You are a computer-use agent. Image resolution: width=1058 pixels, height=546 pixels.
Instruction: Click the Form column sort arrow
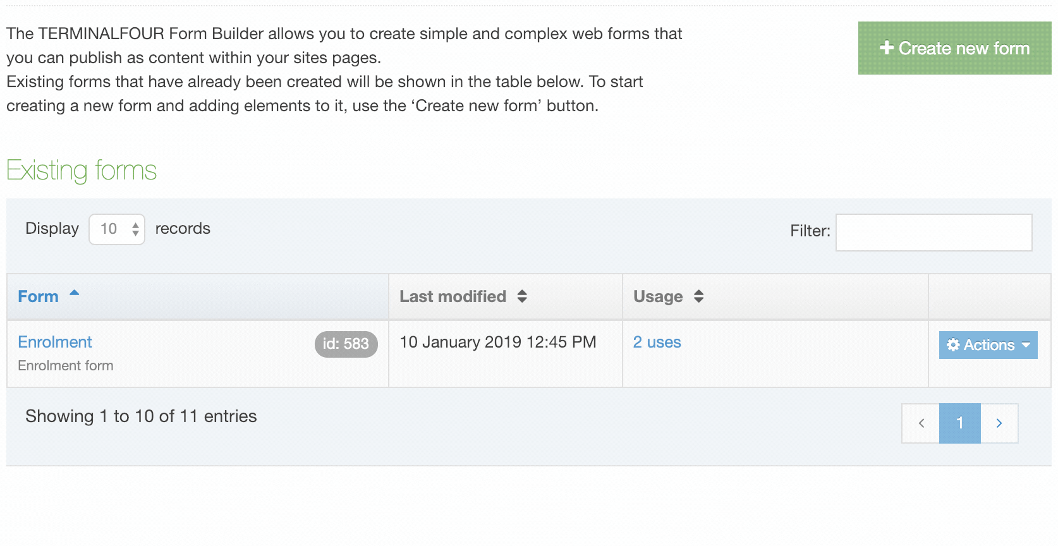point(75,293)
